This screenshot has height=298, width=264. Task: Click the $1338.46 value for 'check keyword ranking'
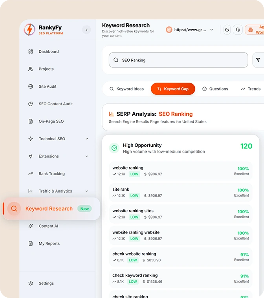(x=154, y=281)
